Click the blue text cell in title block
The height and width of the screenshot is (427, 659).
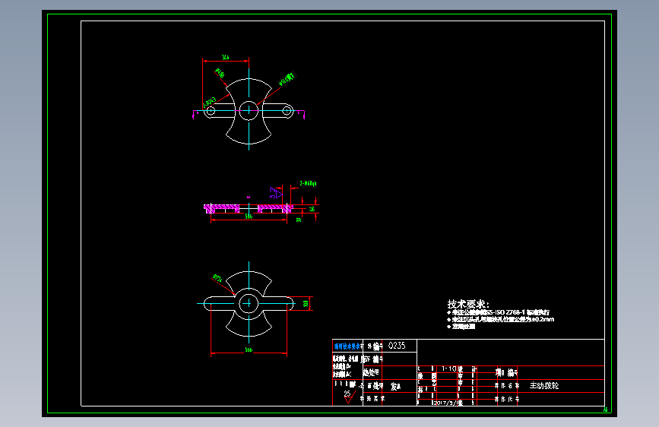[x=347, y=346]
